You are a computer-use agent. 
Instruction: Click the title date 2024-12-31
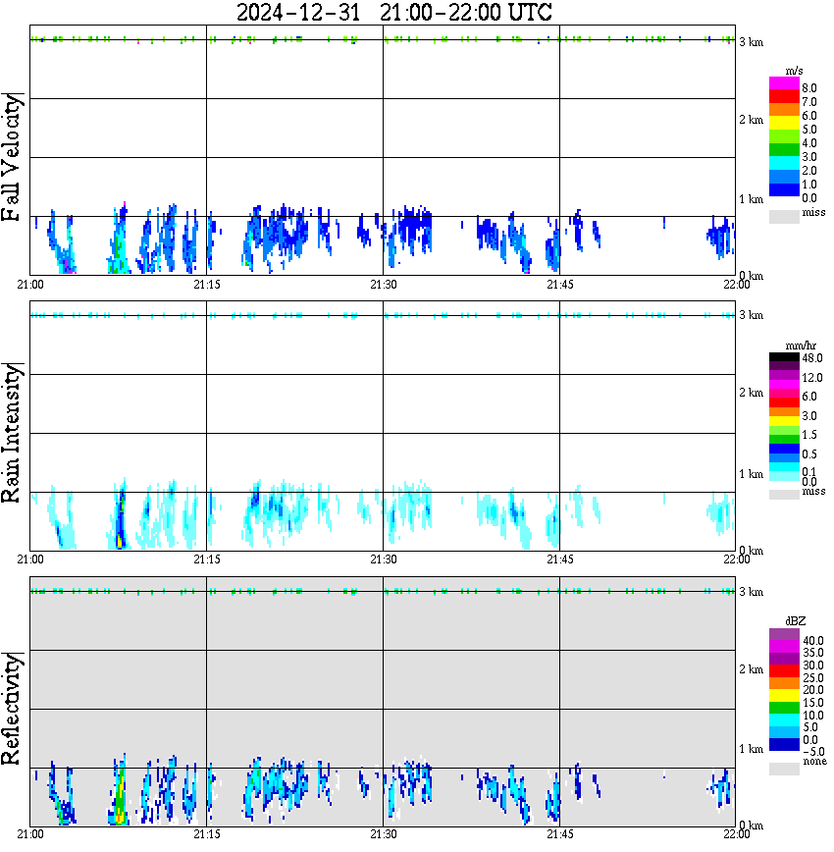point(298,12)
